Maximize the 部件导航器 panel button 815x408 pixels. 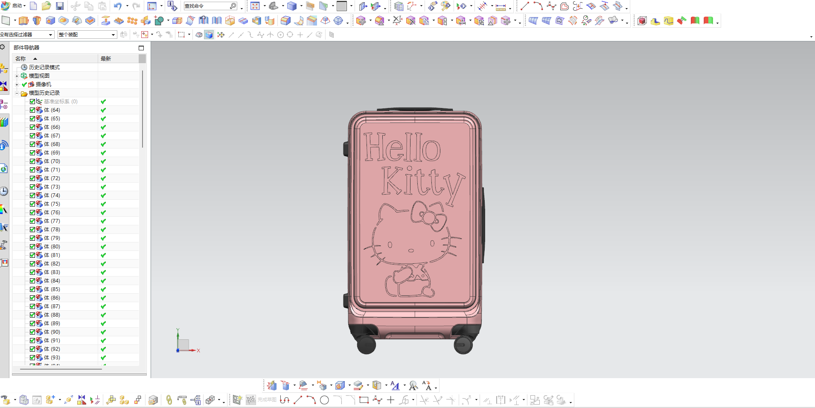point(141,48)
